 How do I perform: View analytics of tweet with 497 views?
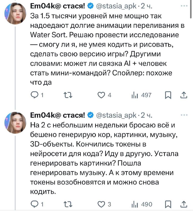click(x=135, y=95)
